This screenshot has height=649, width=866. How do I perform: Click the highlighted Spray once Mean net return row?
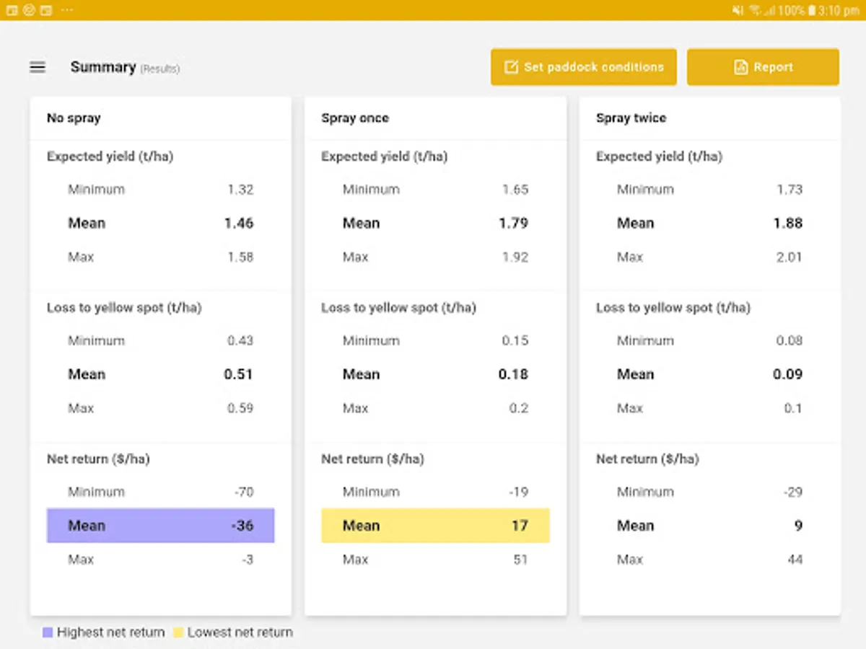click(435, 526)
